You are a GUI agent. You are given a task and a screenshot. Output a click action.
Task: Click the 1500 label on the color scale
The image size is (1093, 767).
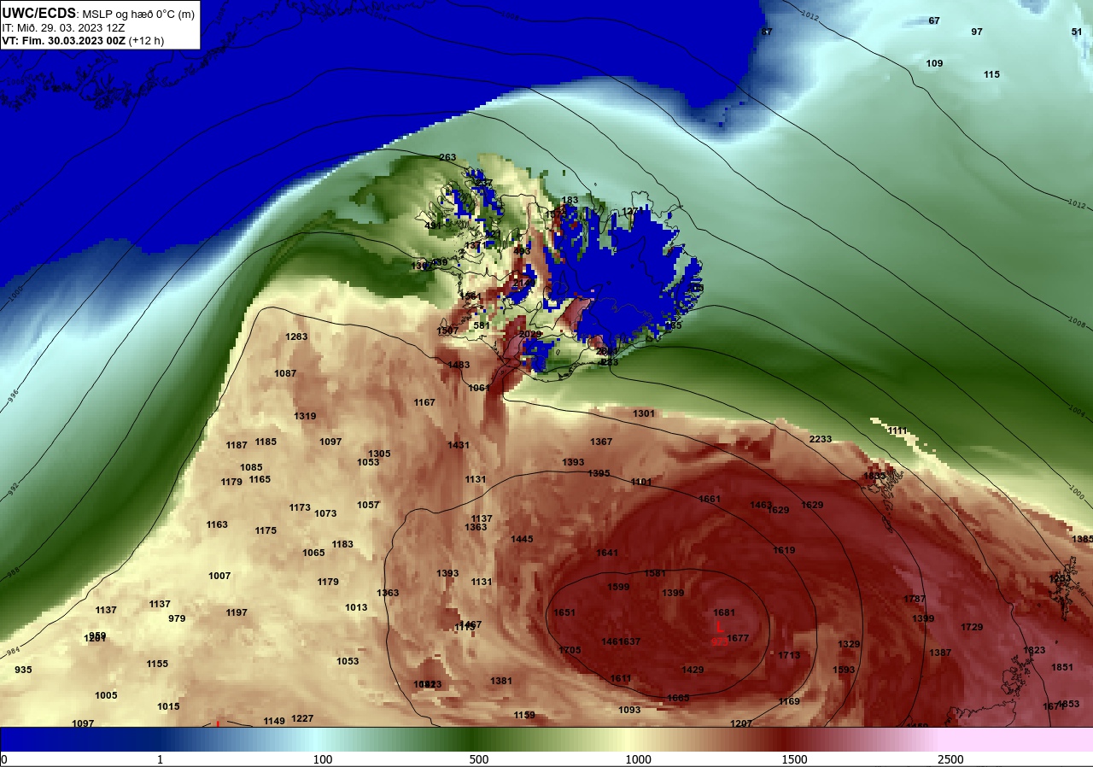[794, 759]
